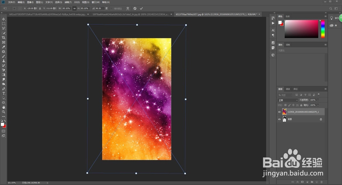Switch to the 通道 channels tab
342x185 pixels.
click(288, 89)
